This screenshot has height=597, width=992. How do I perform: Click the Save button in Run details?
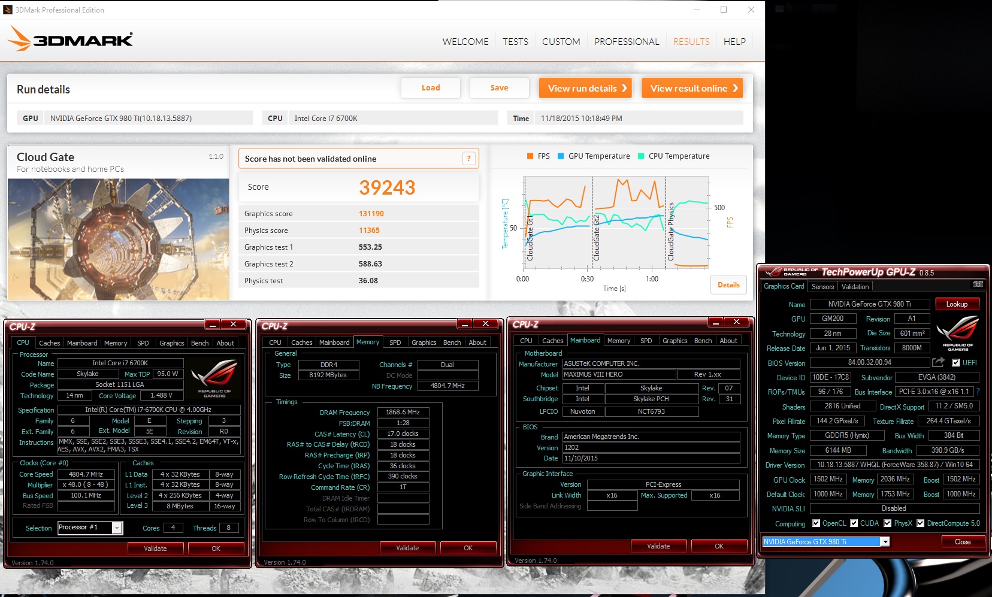499,88
